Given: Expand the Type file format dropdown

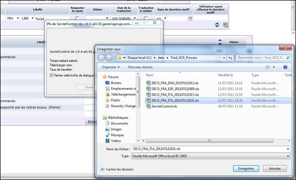Looking at the screenshot, I should [x=211, y=156].
